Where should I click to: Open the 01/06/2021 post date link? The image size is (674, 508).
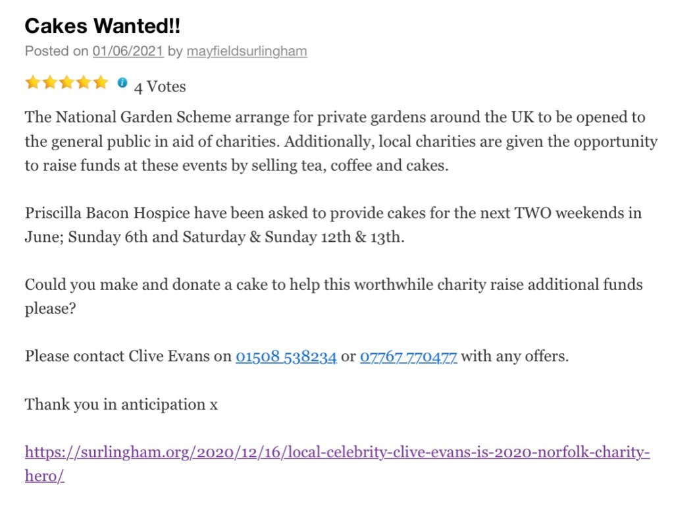click(128, 51)
